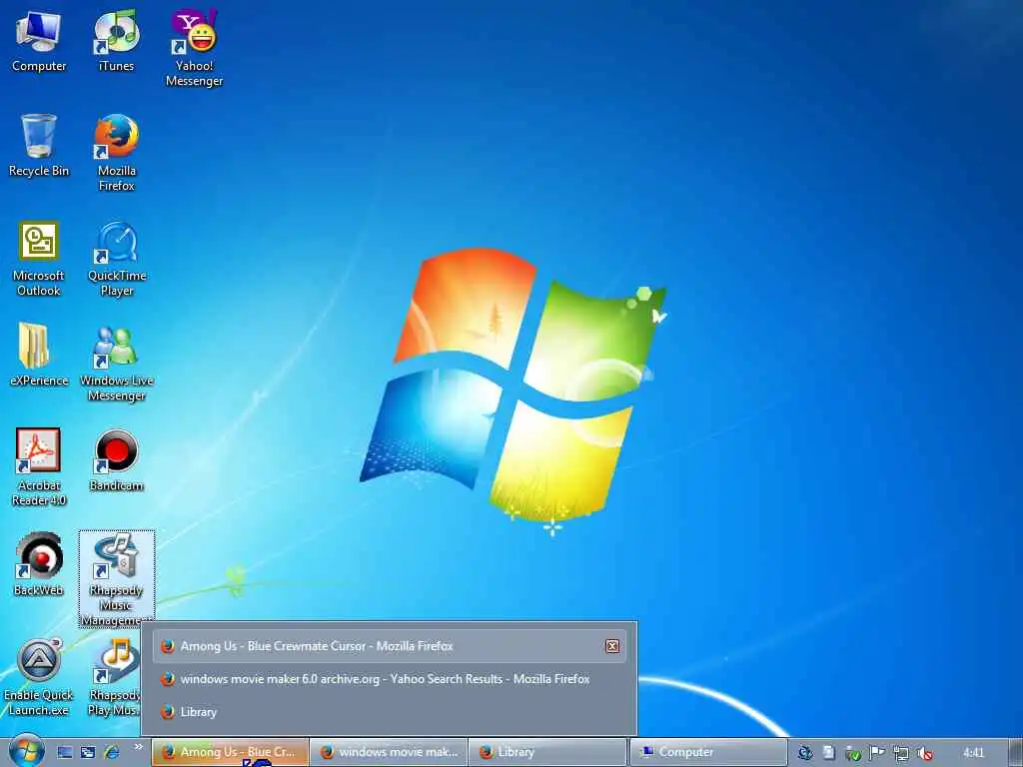Launch Windows Live Messenger shortcut
The height and width of the screenshot is (767, 1023).
tap(116, 364)
